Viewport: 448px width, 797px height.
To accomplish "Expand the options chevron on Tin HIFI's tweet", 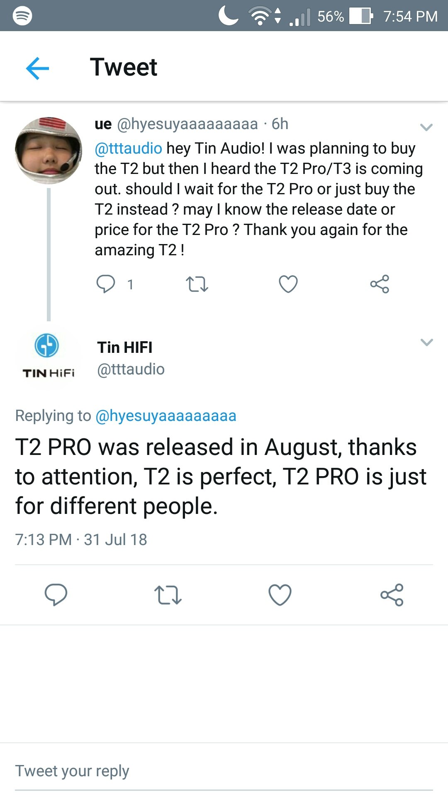I will click(426, 342).
